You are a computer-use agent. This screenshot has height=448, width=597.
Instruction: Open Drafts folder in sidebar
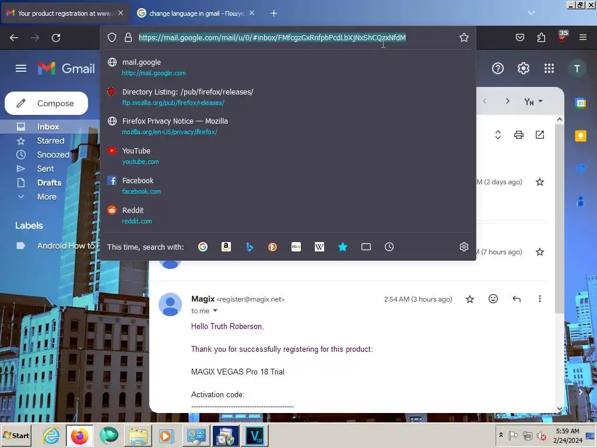click(x=49, y=183)
